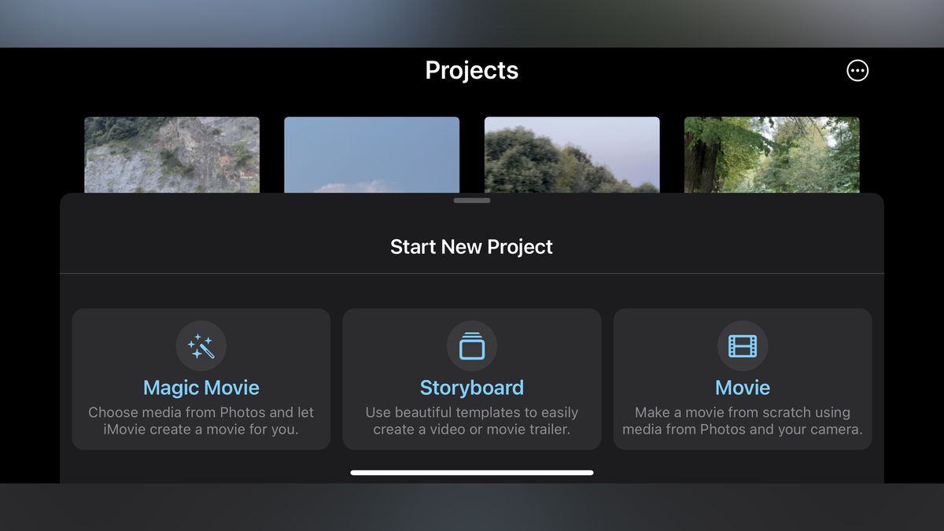Select the Start New Project header

click(x=471, y=246)
